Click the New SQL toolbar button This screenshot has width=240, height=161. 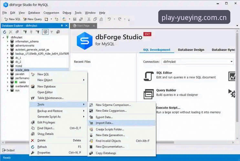12,19
